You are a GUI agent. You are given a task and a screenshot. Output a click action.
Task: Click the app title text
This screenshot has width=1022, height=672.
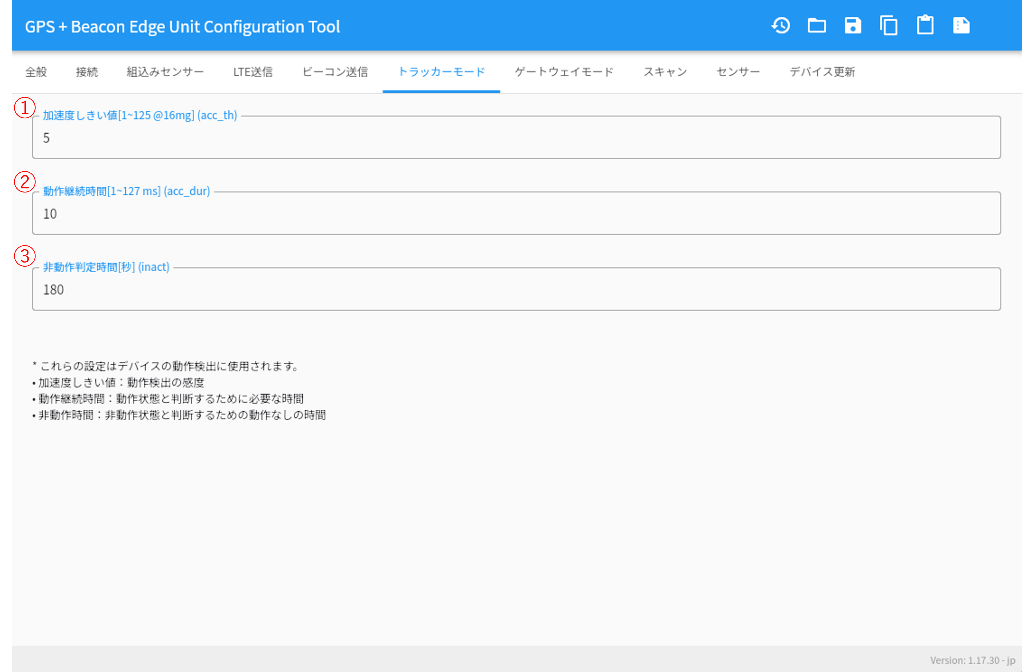[x=182, y=27]
